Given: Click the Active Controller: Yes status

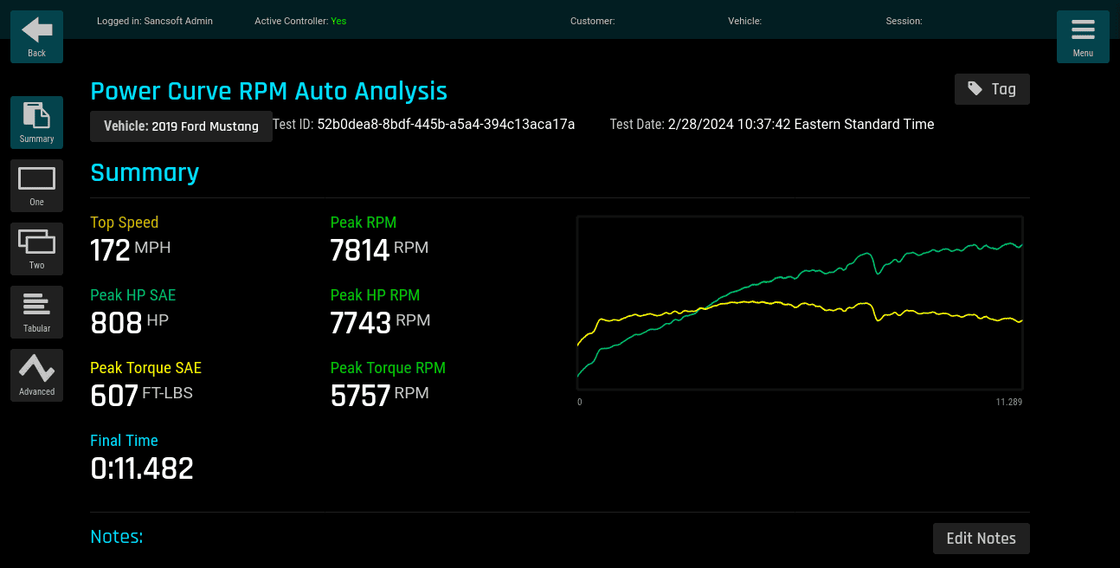Looking at the screenshot, I should 300,21.
